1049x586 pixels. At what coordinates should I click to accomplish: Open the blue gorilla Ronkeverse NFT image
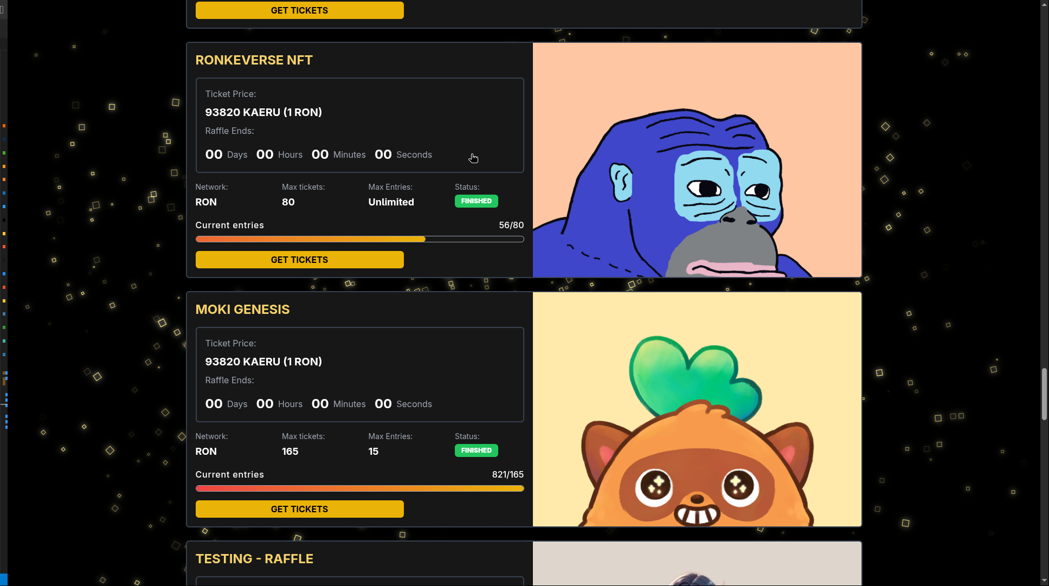point(697,160)
